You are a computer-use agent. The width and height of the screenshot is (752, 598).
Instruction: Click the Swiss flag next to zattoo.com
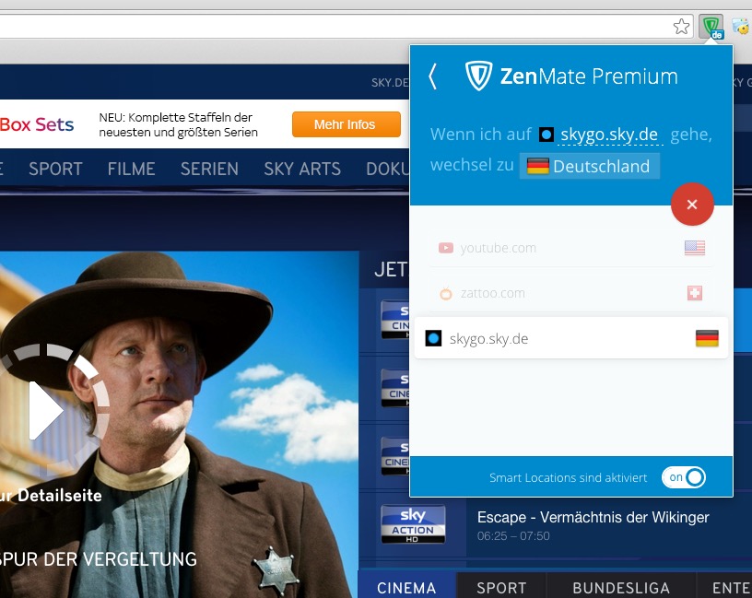tap(694, 293)
